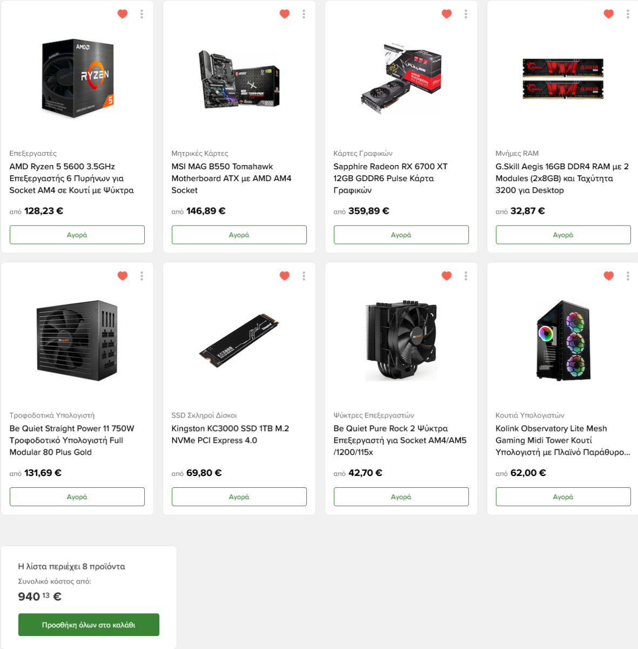Click heart icon on Kingston KC3000 SSD card
This screenshot has height=649, width=638.
tap(285, 276)
